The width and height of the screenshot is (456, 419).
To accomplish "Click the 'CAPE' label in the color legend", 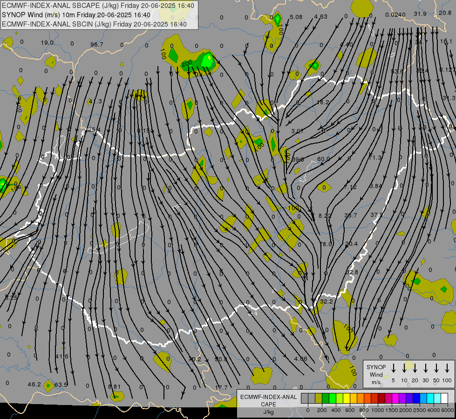I will [268, 405].
